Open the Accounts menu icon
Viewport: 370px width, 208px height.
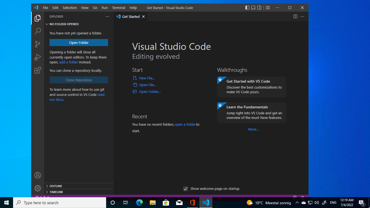[38, 175]
